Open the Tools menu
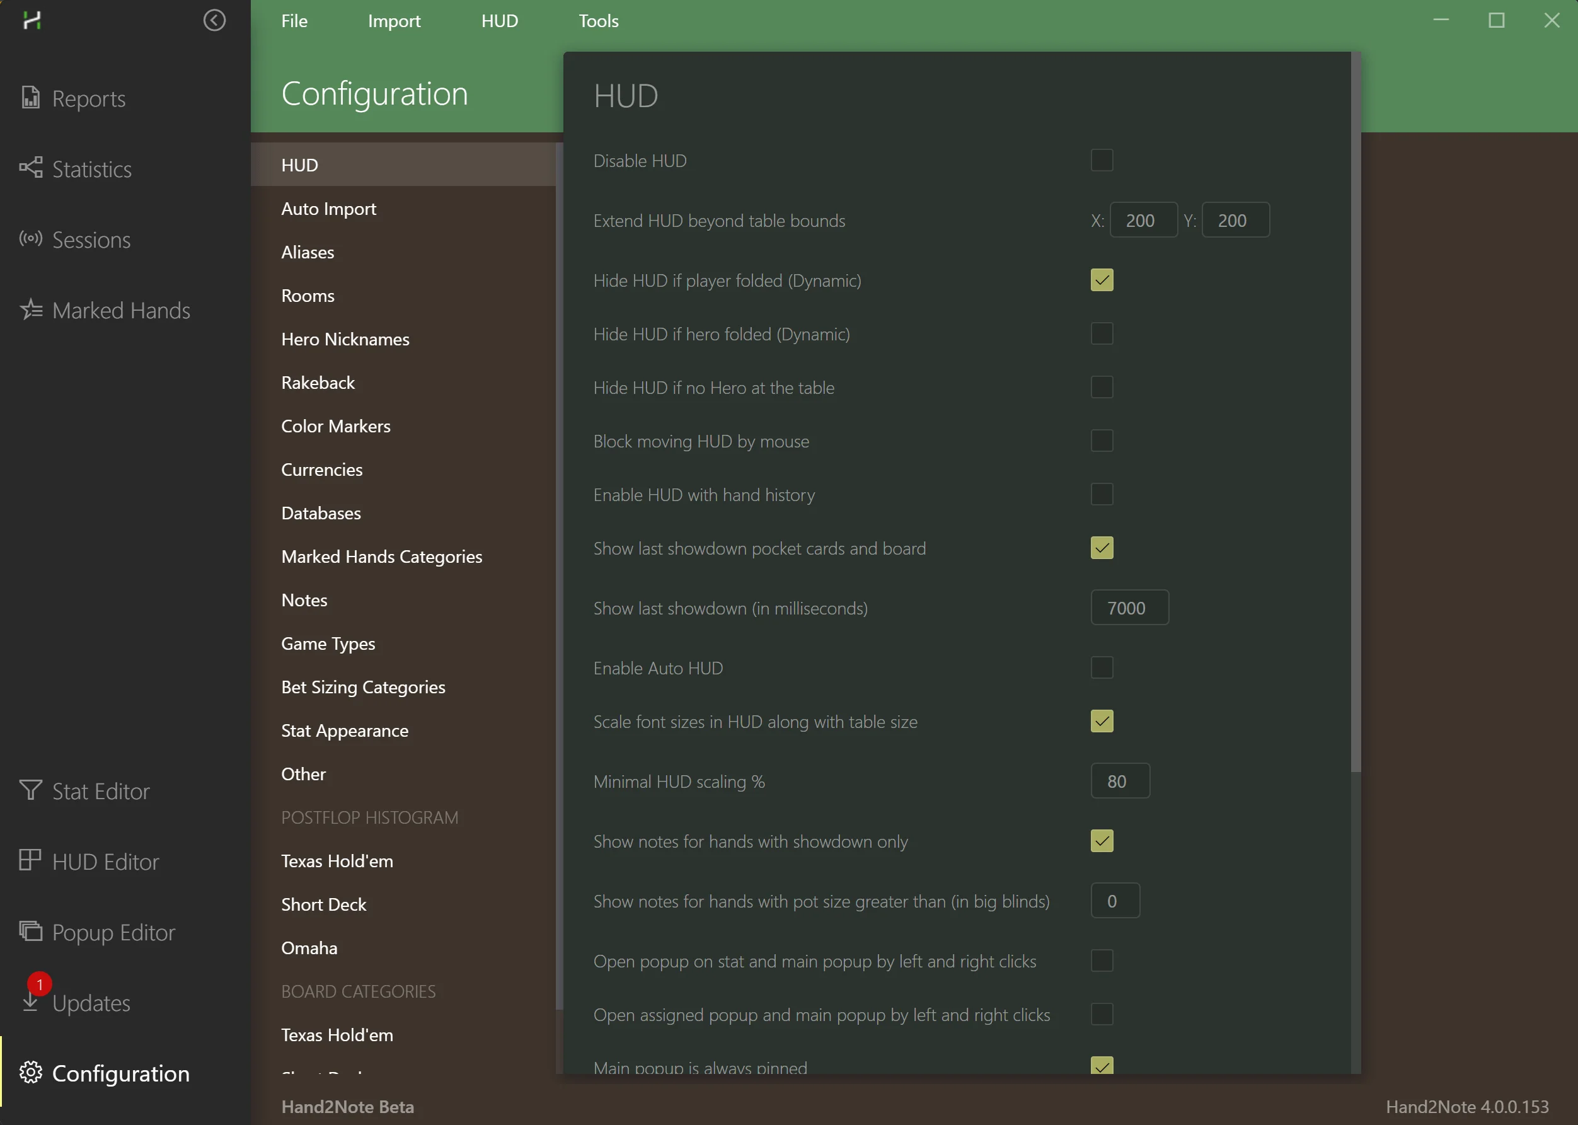 tap(599, 21)
